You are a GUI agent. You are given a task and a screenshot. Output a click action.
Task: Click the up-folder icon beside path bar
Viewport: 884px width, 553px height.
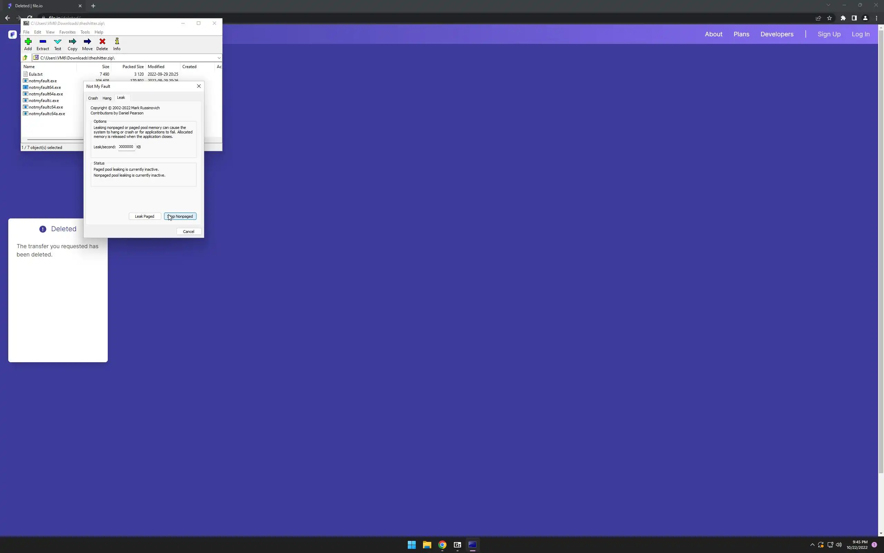pyautogui.click(x=25, y=58)
